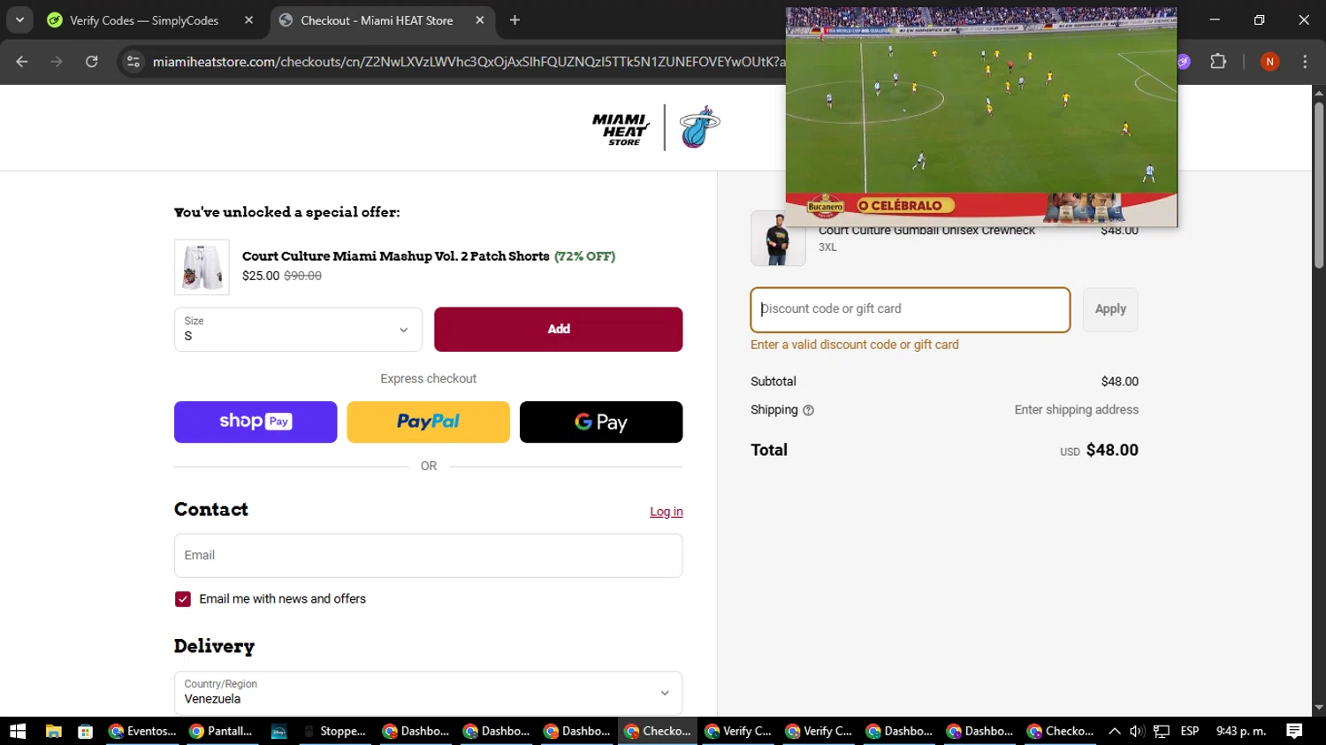The height and width of the screenshot is (745, 1326).
Task: Click the Total $48.00 amount
Action: 1112,450
